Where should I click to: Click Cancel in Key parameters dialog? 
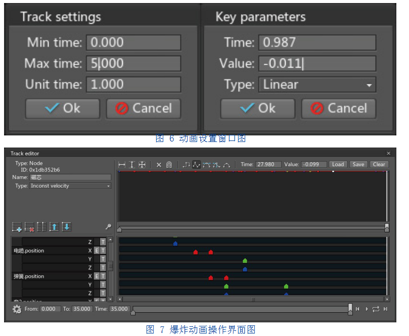(x=339, y=109)
